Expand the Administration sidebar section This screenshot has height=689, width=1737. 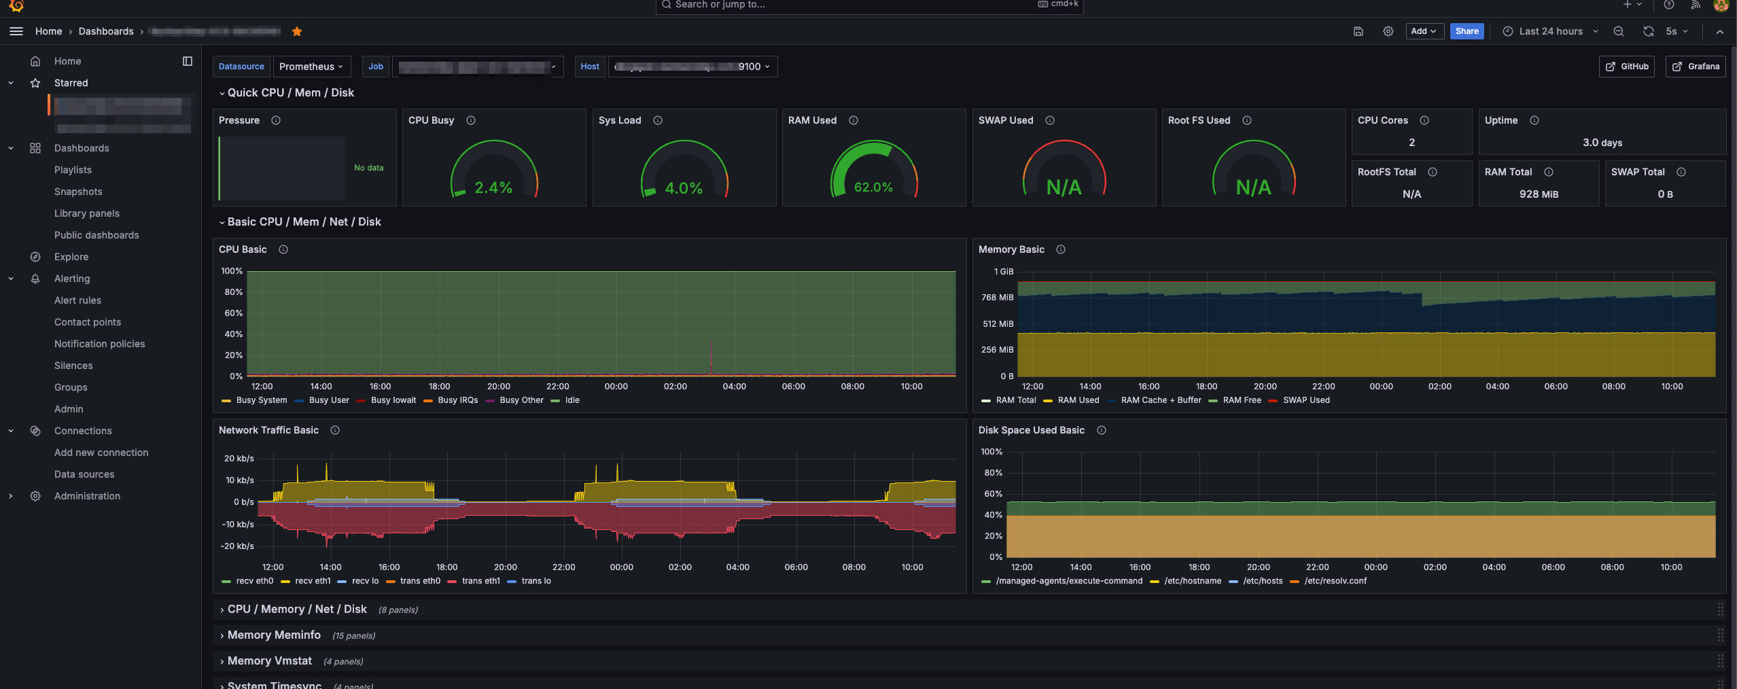11,496
